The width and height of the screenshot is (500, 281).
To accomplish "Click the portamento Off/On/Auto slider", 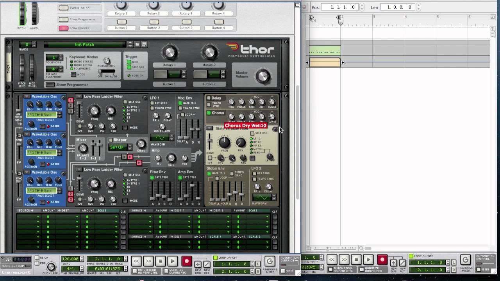I will coord(107,71).
